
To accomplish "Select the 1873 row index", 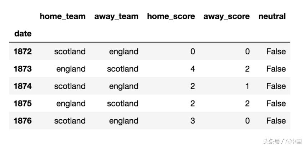I will [22, 69].
